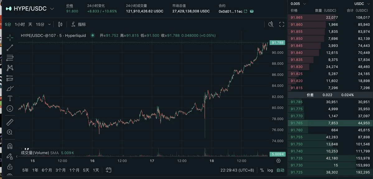Select the 15分 interval
373x179 pixels.
40,24
